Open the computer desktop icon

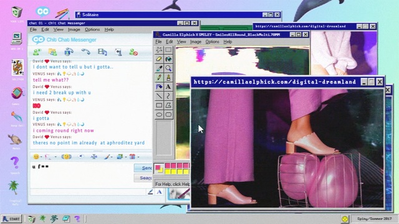tap(17, 39)
